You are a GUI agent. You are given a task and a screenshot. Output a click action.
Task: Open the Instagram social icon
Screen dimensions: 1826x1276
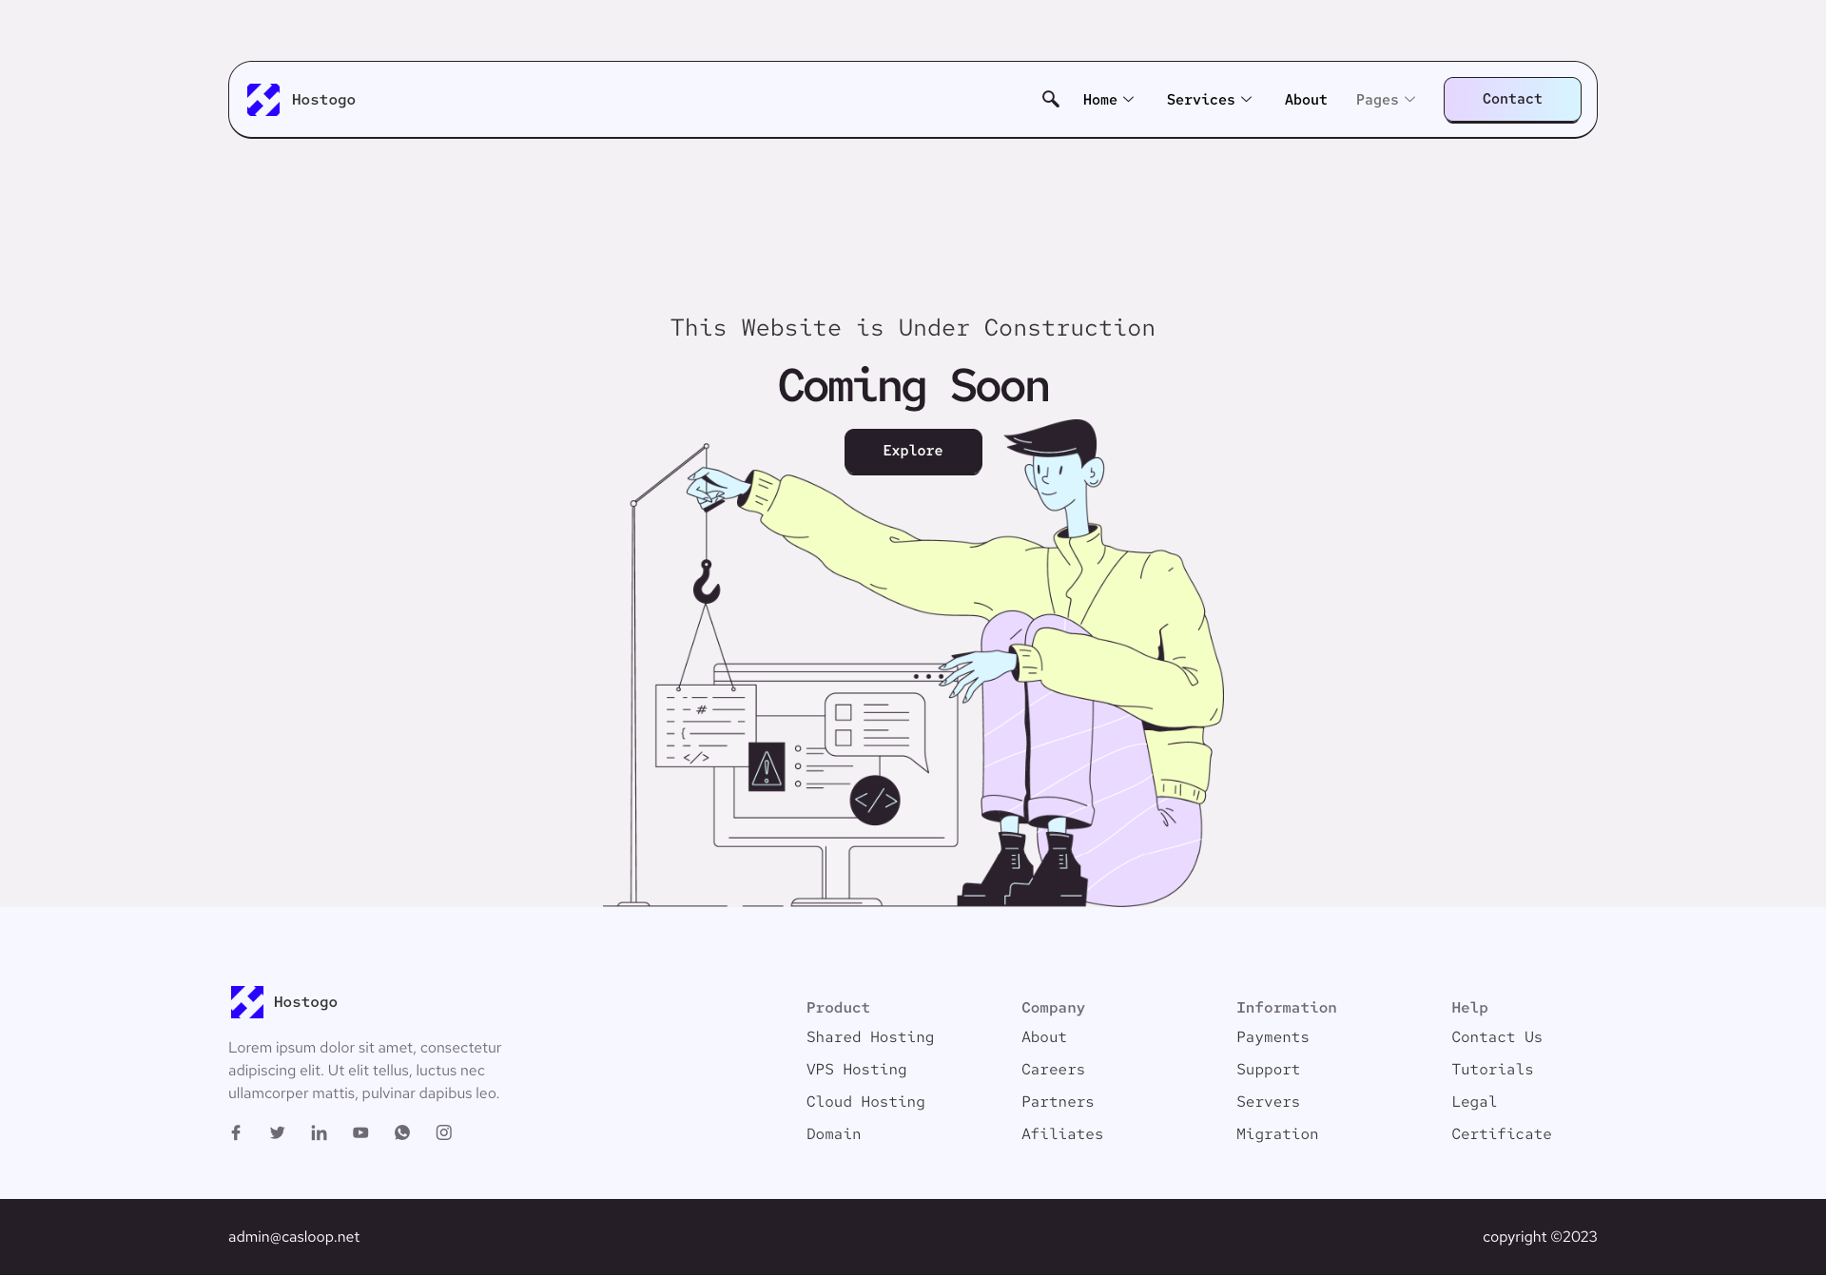tap(444, 1132)
